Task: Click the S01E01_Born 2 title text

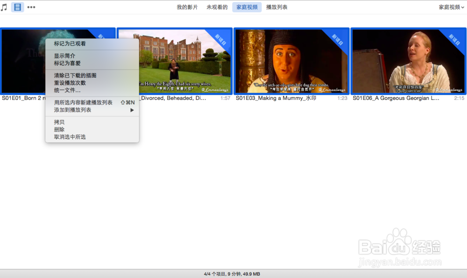Action: point(23,98)
